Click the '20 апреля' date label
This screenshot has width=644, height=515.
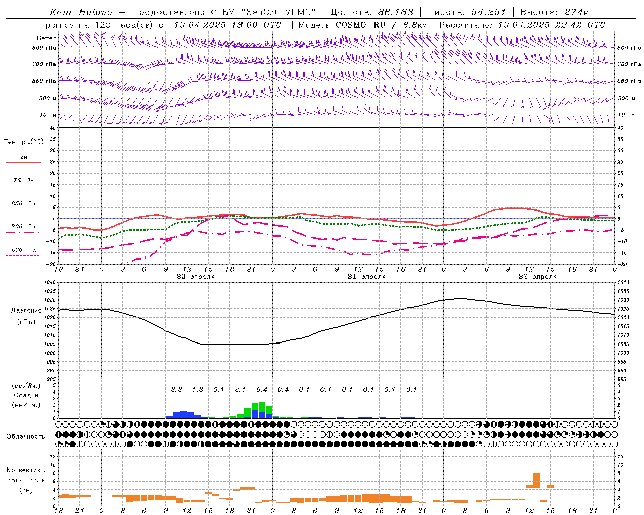coord(195,277)
